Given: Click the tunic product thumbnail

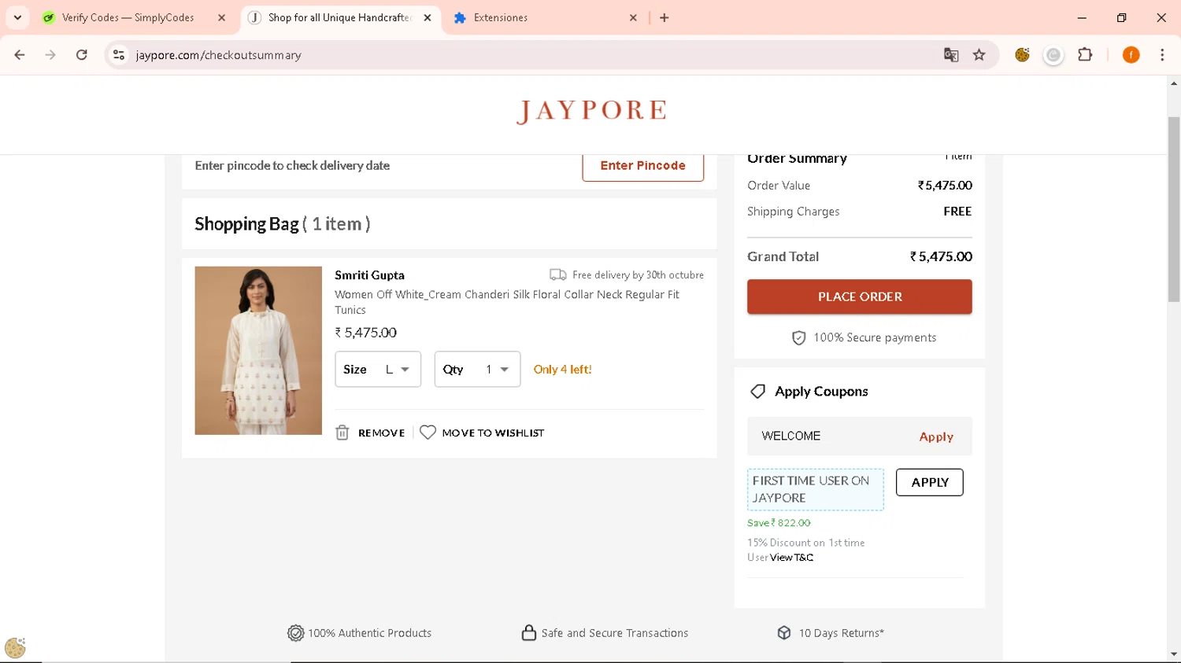Looking at the screenshot, I should [258, 351].
